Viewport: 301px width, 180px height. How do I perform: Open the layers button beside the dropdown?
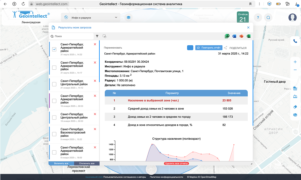128,18
